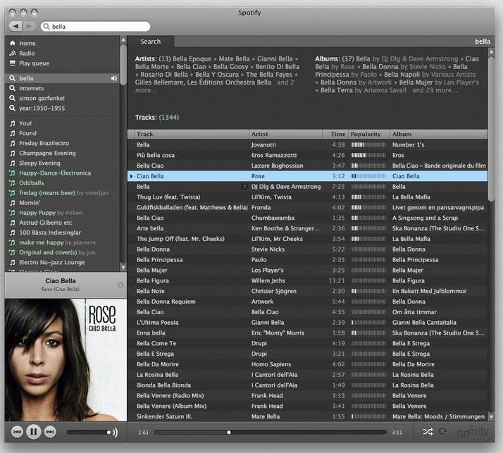Open the Freday Brazilectro playlist
The image size is (503, 453).
pos(44,143)
